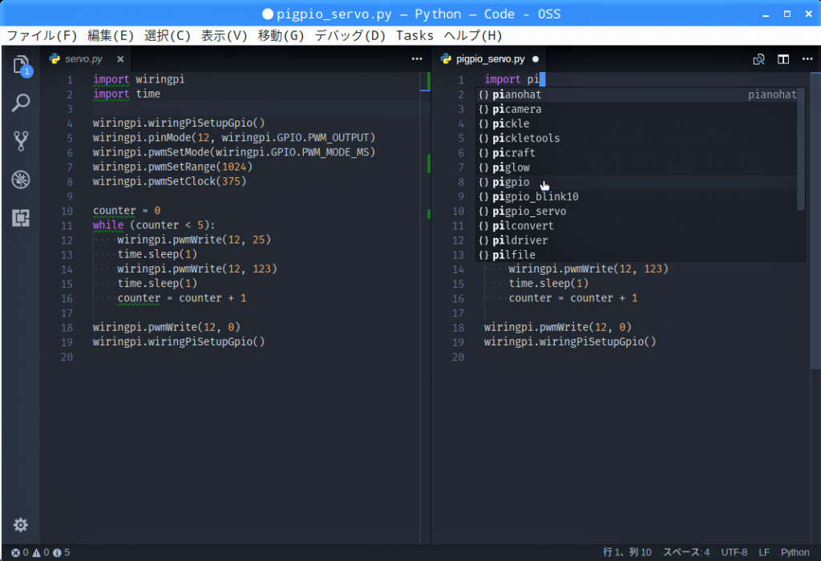The image size is (821, 561).
Task: Open the Search view icon
Action: pyautogui.click(x=21, y=103)
